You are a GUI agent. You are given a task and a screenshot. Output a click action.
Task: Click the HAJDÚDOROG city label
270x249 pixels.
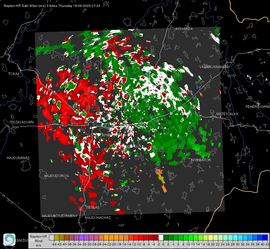coord(56,176)
